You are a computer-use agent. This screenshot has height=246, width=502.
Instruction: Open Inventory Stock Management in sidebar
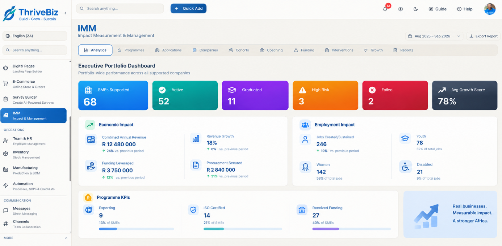(x=34, y=155)
